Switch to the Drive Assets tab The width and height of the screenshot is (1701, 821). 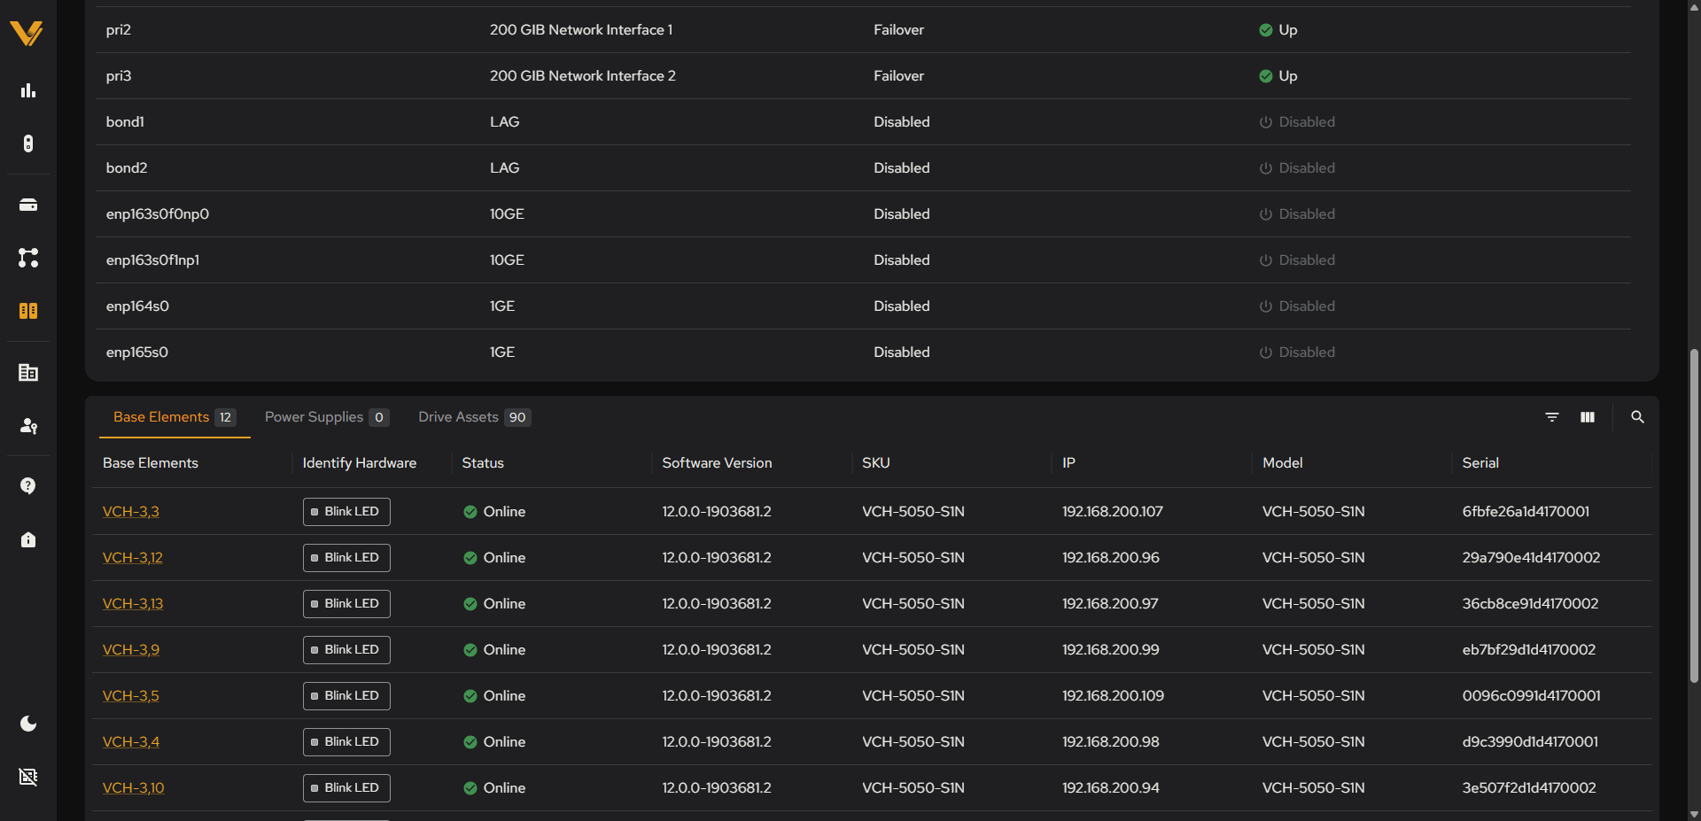[x=474, y=417]
